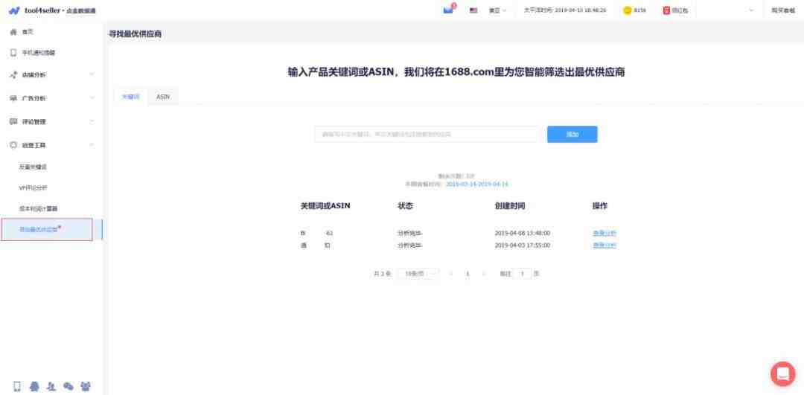The width and height of the screenshot is (804, 395).
Task: Open the mail notifications icon
Action: pos(448,10)
